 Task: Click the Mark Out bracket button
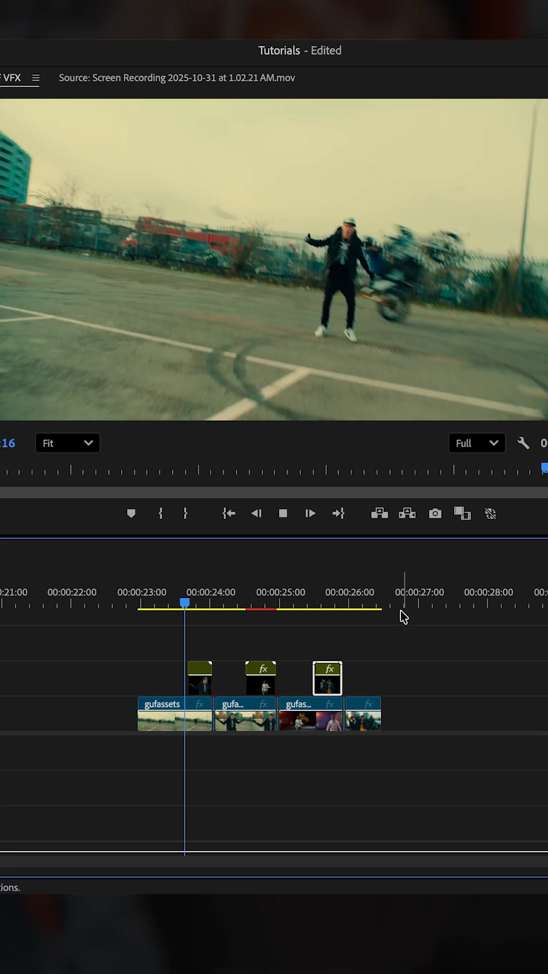[x=185, y=513]
